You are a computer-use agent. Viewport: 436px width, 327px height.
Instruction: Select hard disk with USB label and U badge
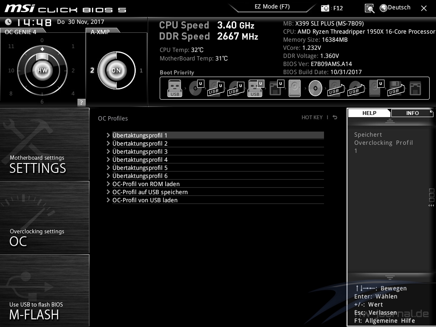(x=216, y=88)
